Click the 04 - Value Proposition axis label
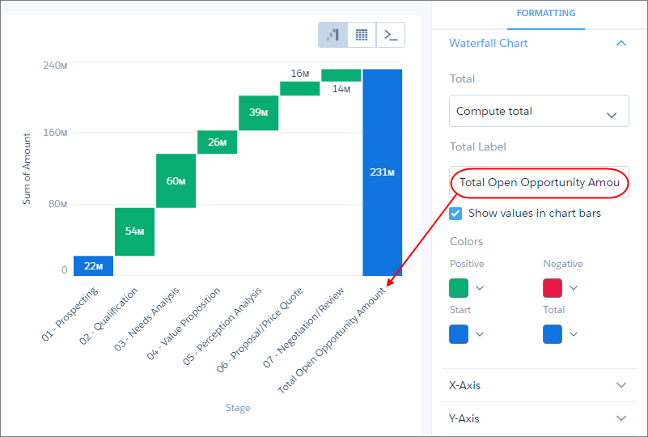The width and height of the screenshot is (648, 437). 184,324
